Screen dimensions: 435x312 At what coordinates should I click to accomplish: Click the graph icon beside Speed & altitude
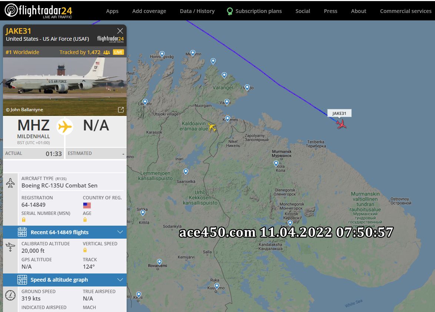click(x=22, y=279)
